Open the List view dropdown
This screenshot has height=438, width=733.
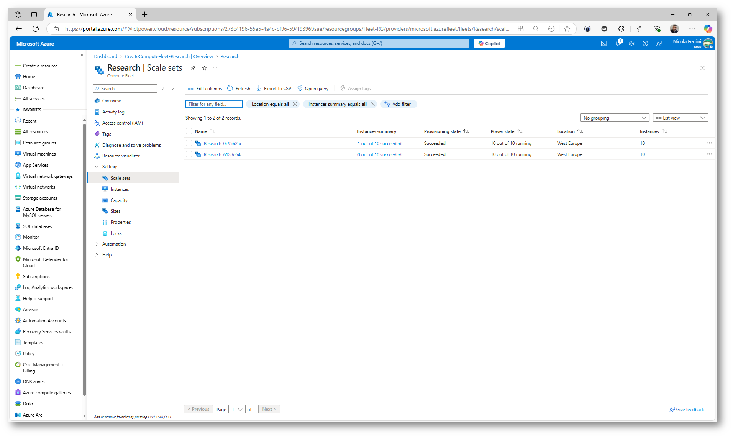(x=680, y=118)
